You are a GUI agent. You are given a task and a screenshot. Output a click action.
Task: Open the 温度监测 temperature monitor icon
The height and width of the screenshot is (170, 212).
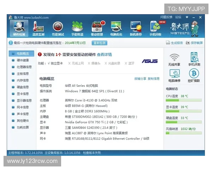pyautogui.click(x=39, y=28)
